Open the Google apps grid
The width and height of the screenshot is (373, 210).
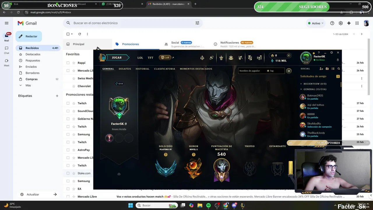[357, 23]
